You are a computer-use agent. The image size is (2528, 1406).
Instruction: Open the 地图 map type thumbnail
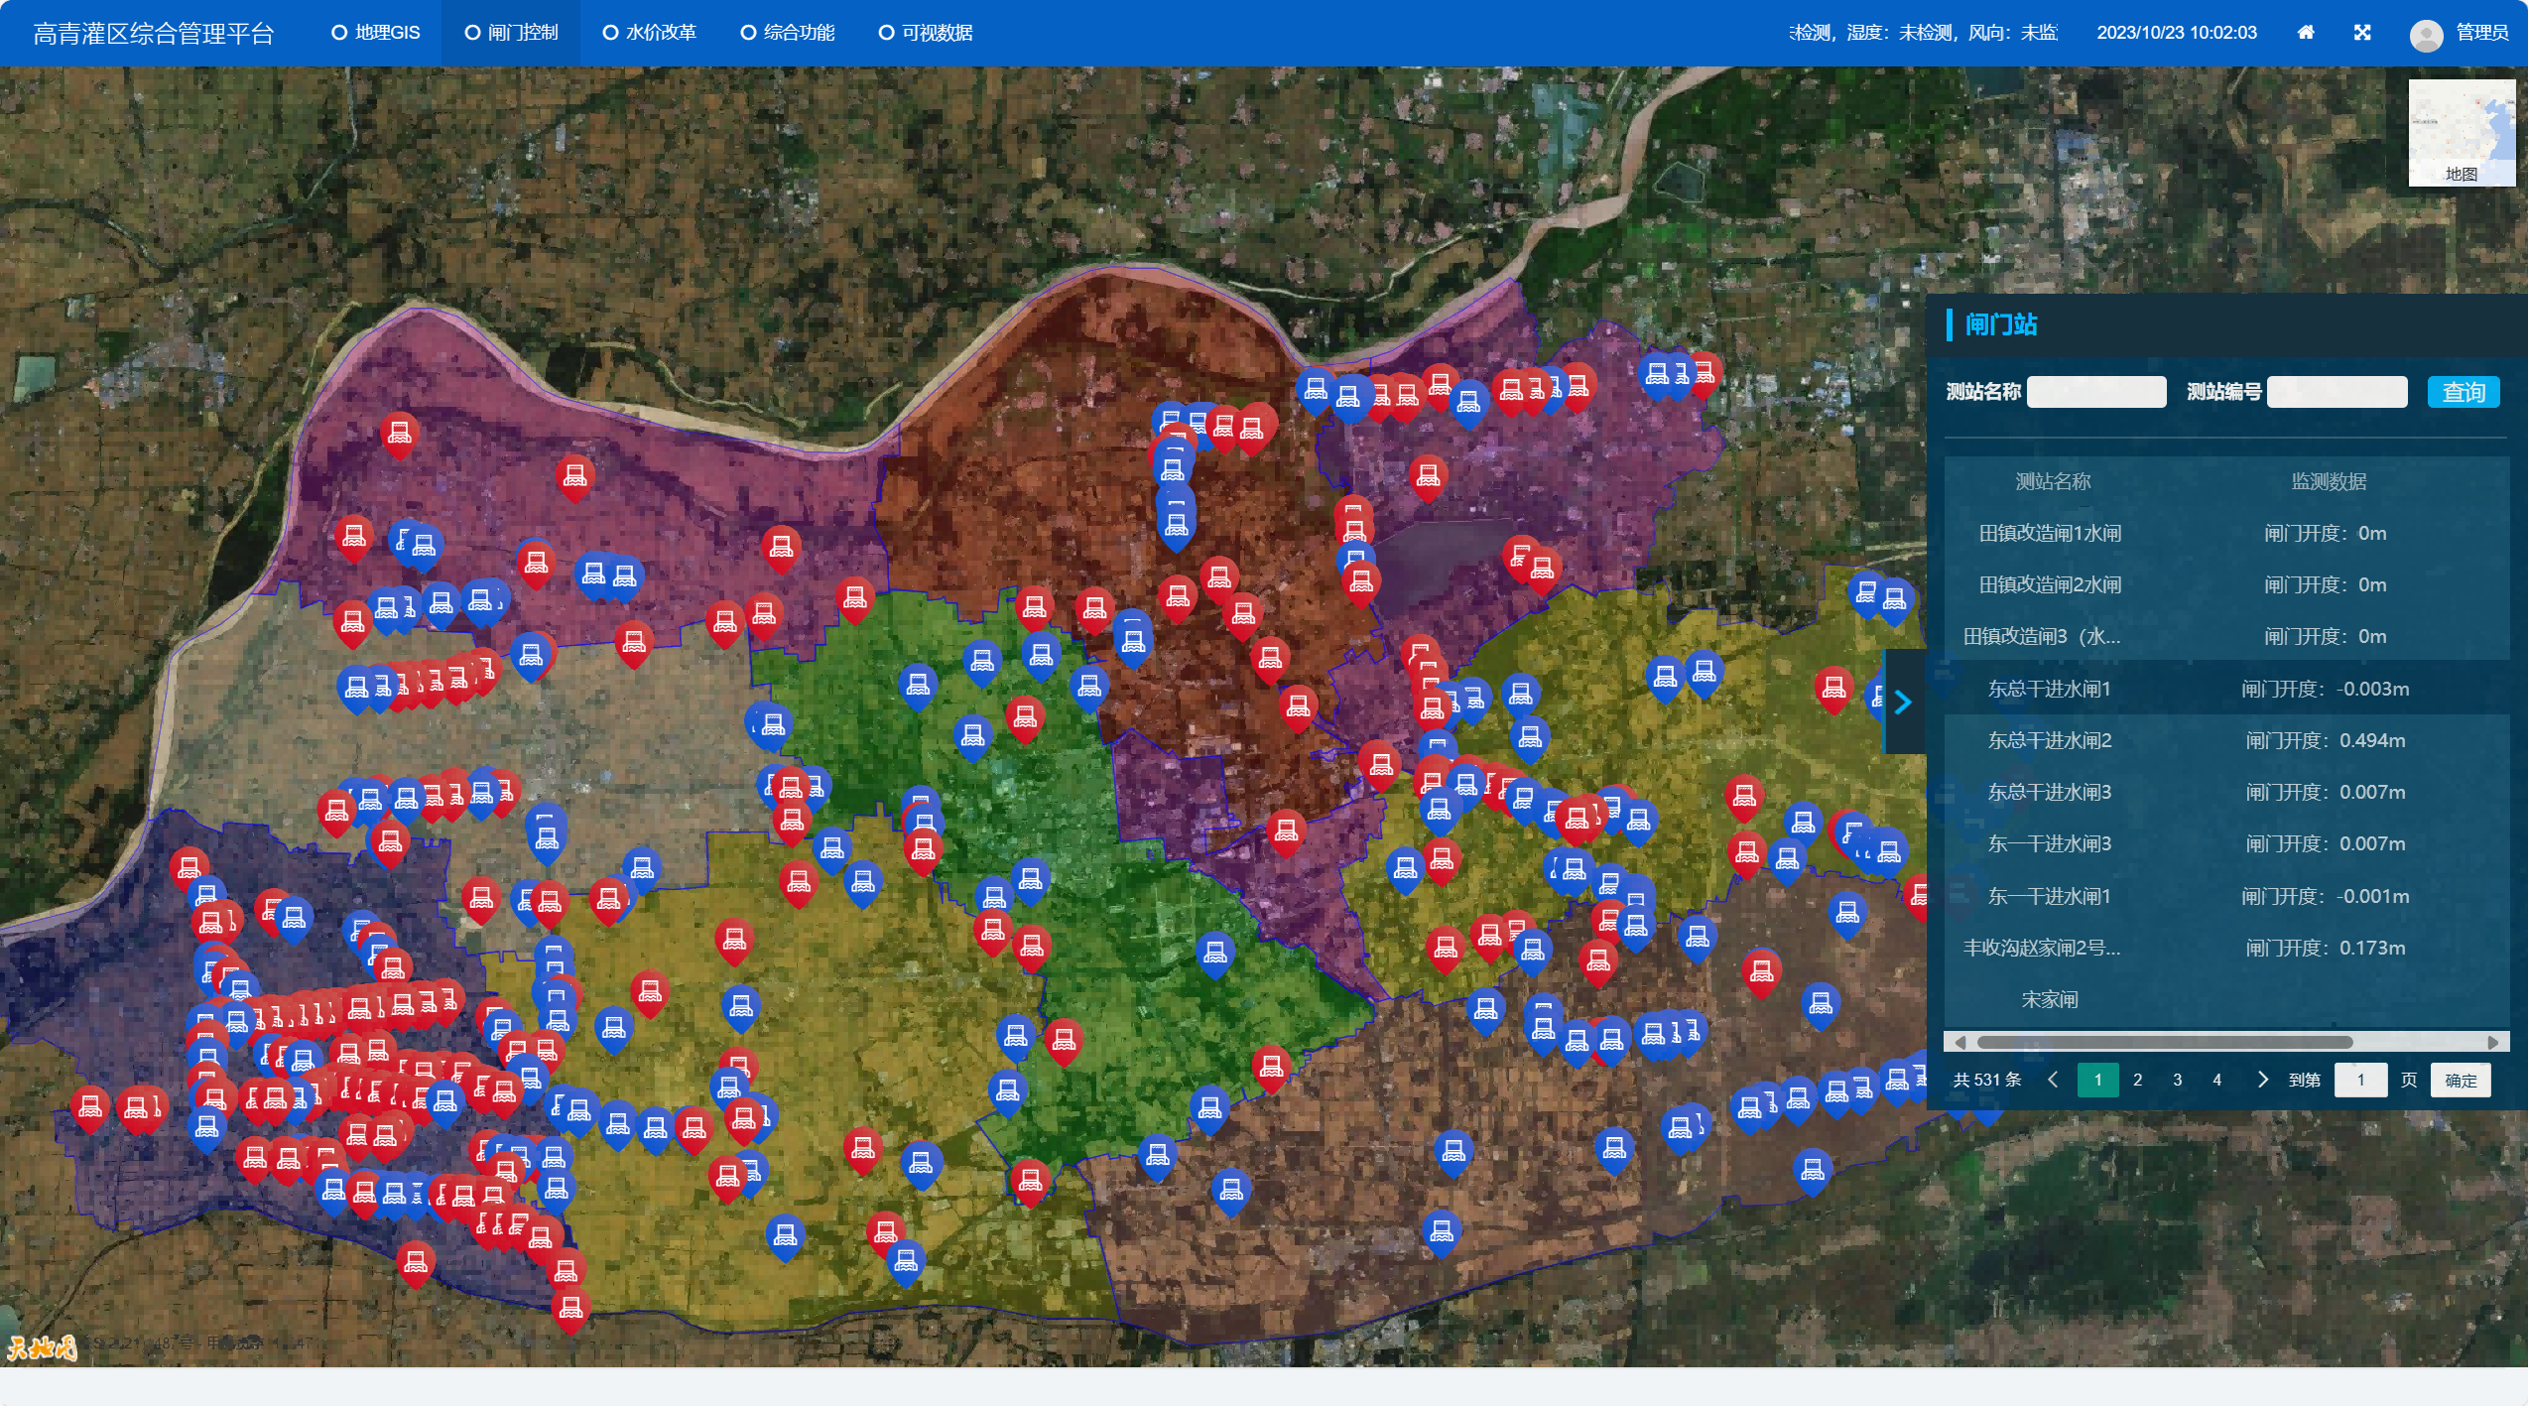(2462, 134)
